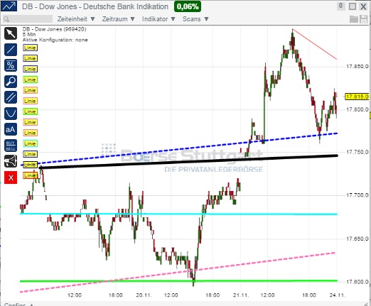Open saved charts folder icon
The width and height of the screenshot is (371, 306).
[x=354, y=19]
